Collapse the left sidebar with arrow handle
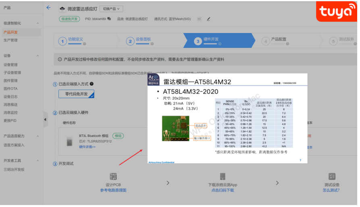The image size is (360, 207). pos(45,120)
